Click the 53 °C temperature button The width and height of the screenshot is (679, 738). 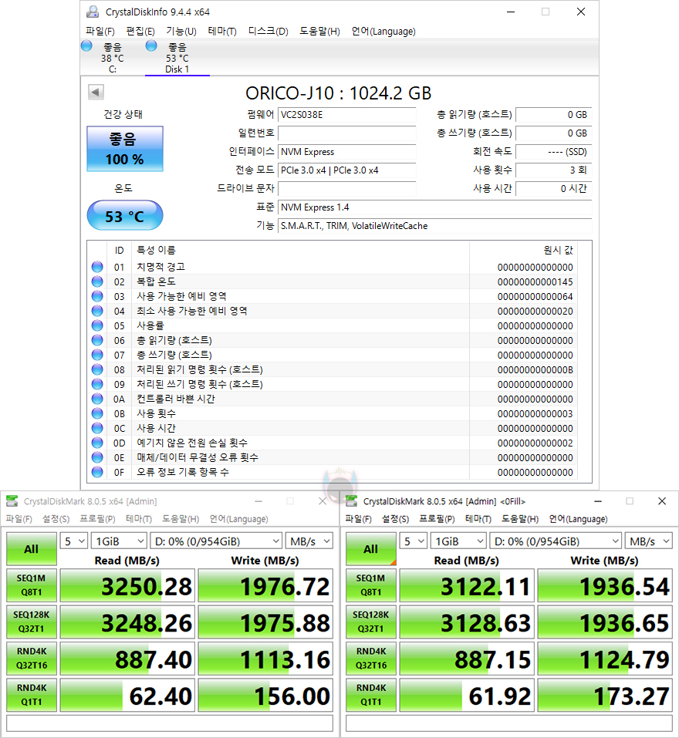click(125, 216)
